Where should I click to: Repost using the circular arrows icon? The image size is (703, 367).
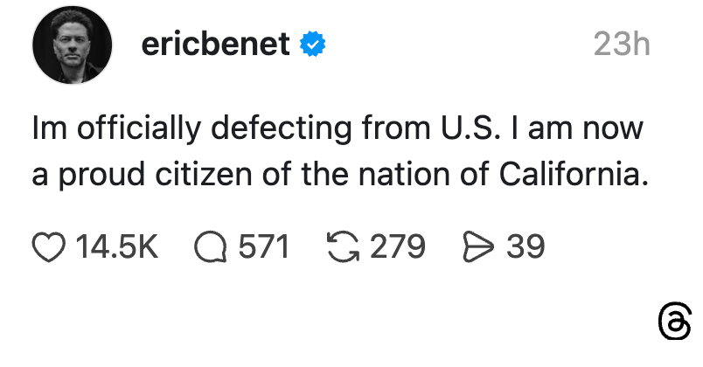pyautogui.click(x=343, y=247)
